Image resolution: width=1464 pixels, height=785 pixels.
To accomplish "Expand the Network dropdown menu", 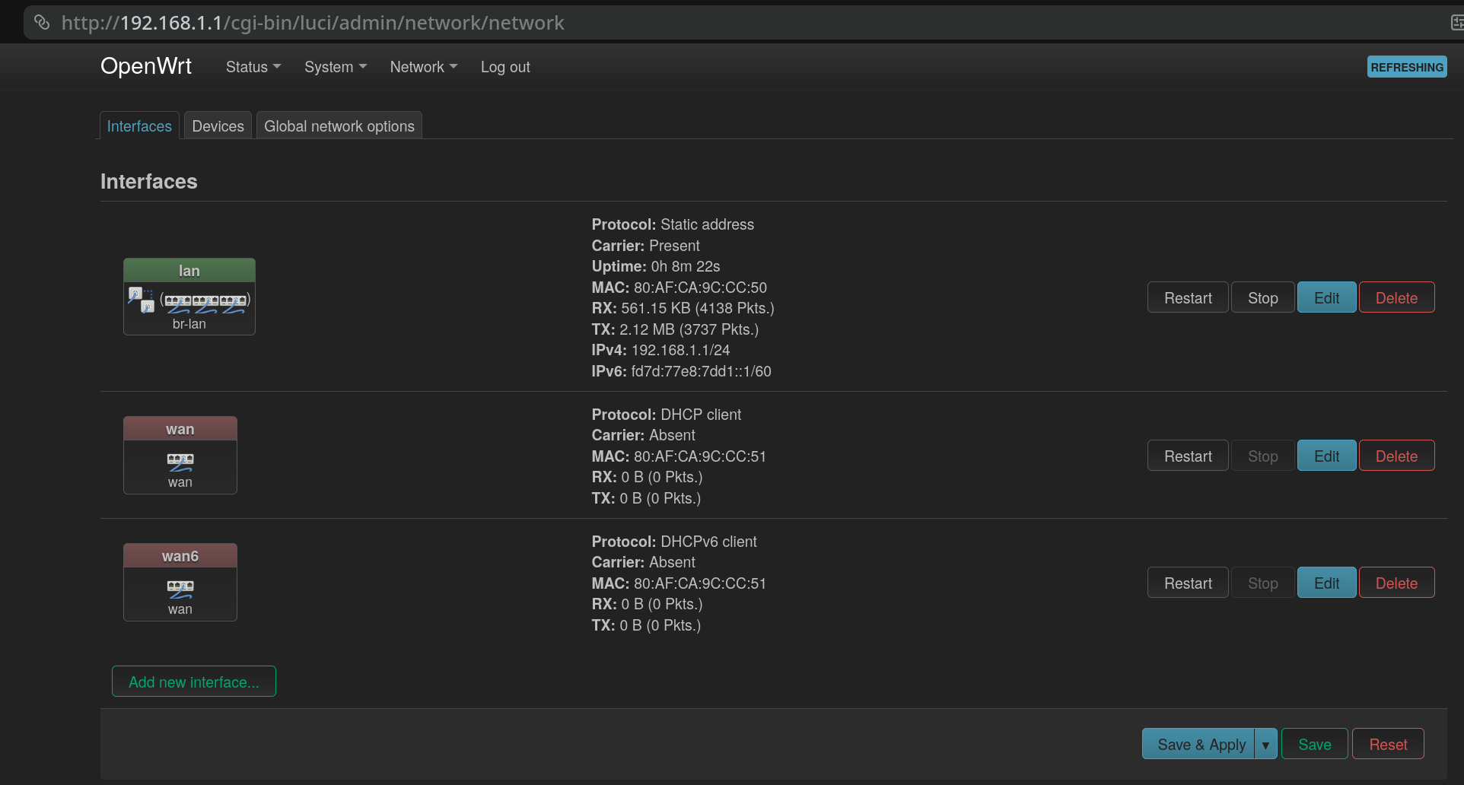I will 424,67.
